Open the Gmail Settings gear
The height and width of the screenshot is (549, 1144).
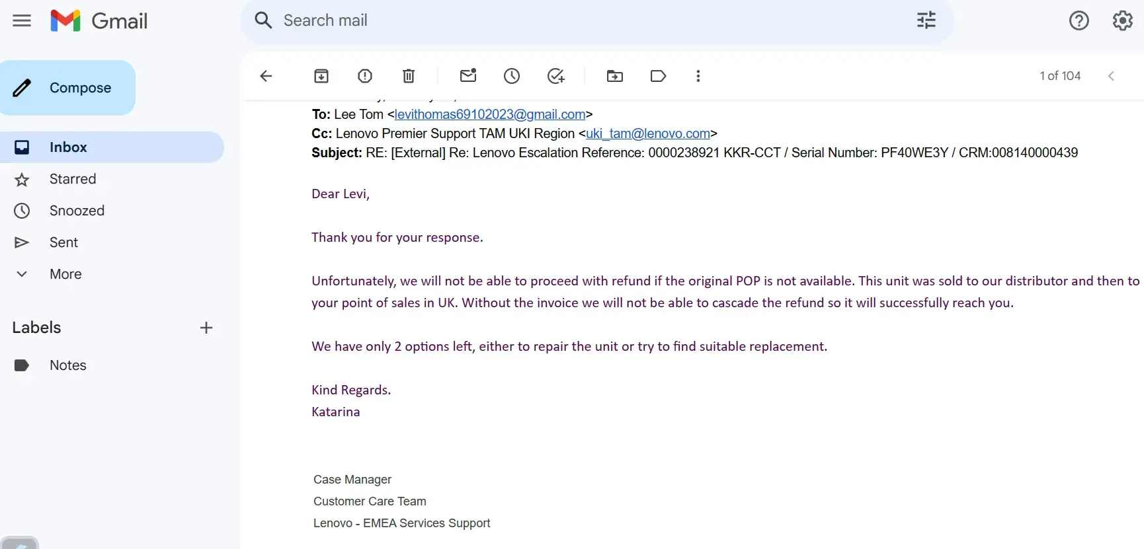tap(1122, 21)
